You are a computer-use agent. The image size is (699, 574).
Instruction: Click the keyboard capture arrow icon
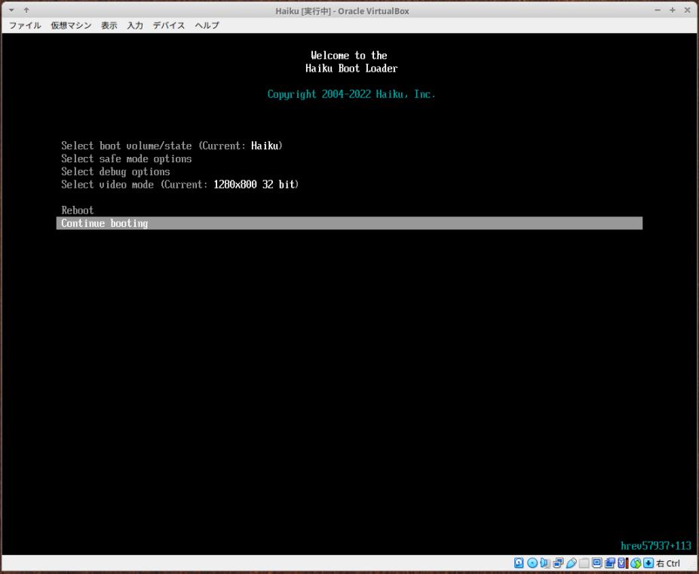648,563
